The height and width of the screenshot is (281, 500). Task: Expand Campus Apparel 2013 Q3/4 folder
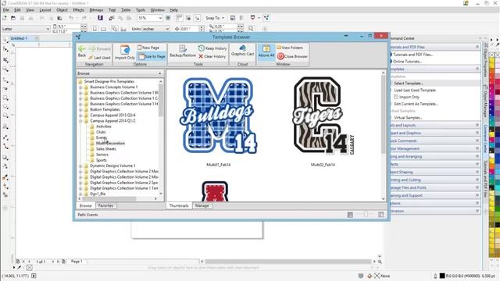point(80,116)
